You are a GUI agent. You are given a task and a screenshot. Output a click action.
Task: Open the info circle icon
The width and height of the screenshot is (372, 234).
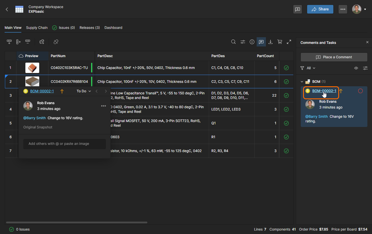click(252, 42)
